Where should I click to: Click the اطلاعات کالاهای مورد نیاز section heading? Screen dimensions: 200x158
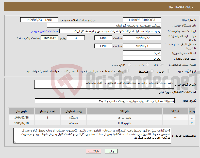coord(177,92)
